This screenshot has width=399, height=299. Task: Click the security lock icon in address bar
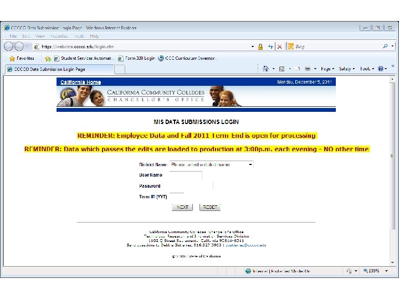260,47
